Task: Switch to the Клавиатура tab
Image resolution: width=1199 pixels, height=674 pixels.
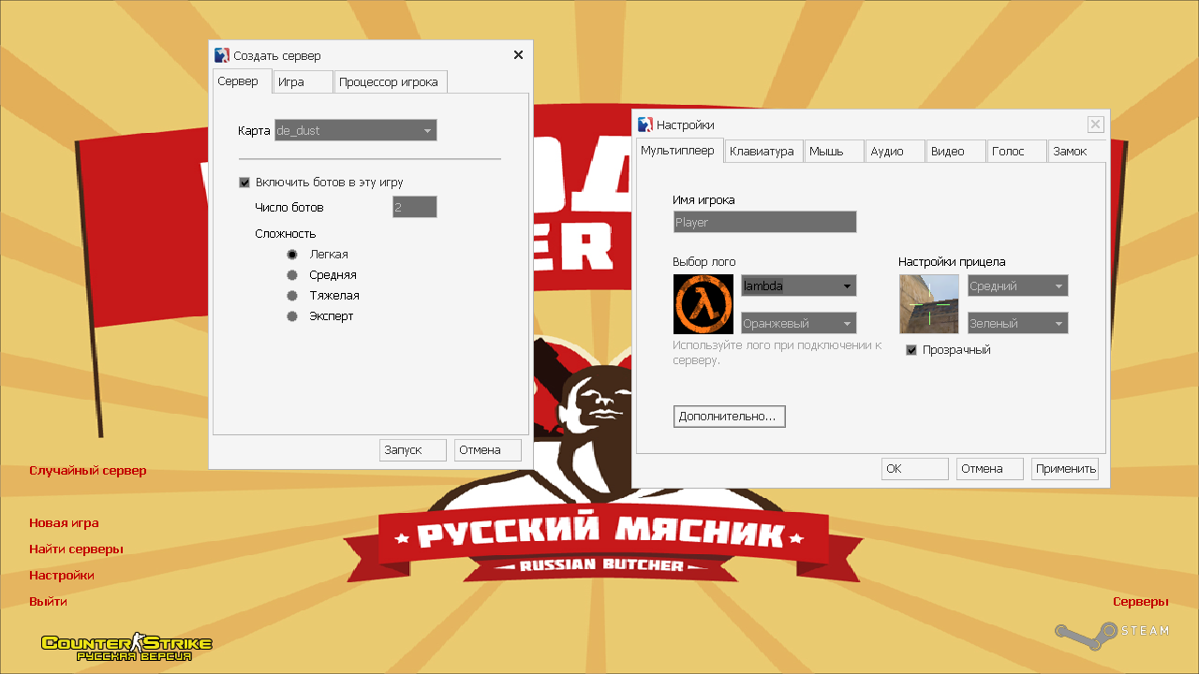Action: 762,152
